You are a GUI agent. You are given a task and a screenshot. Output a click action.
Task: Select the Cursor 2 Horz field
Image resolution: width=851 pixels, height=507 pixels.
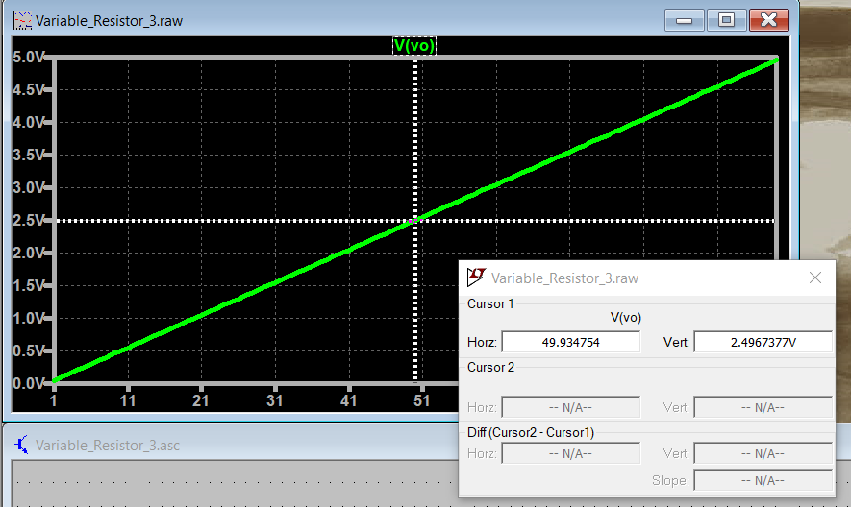pyautogui.click(x=570, y=408)
